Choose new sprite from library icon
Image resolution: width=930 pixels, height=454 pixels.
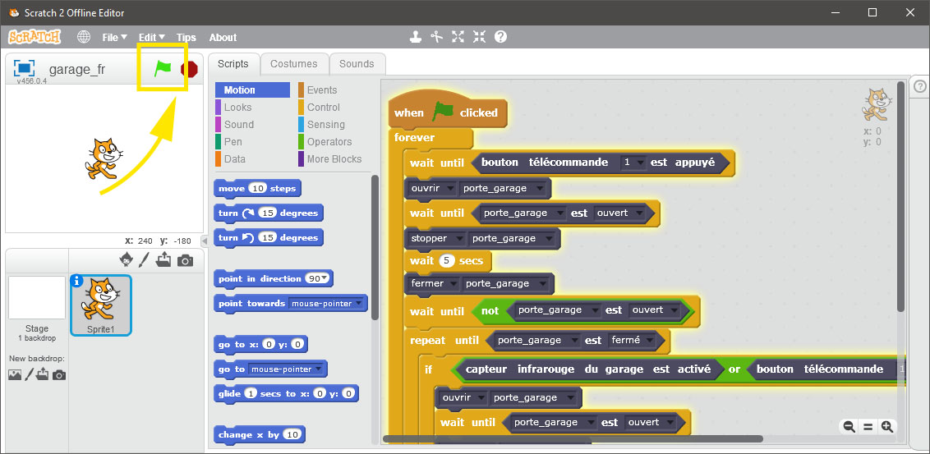click(127, 259)
